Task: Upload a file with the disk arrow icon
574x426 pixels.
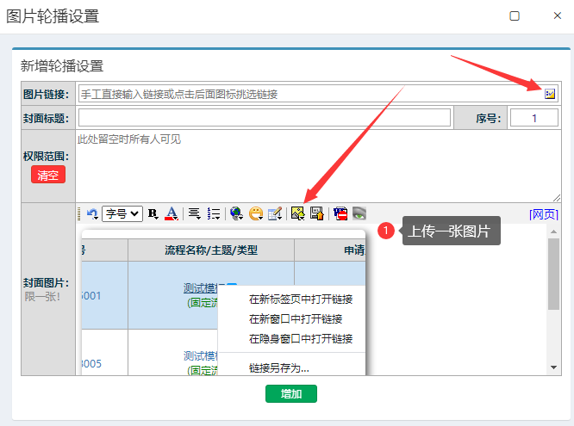Action: coord(317,213)
